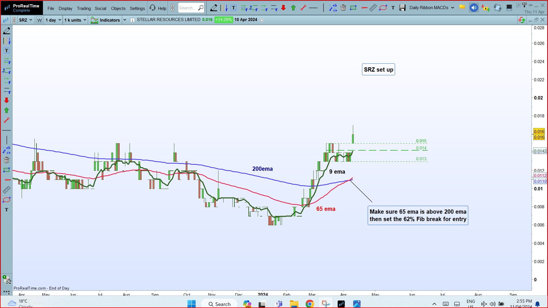The image size is (548, 308).
Task: Open the Social menu
Action: coord(101,8)
